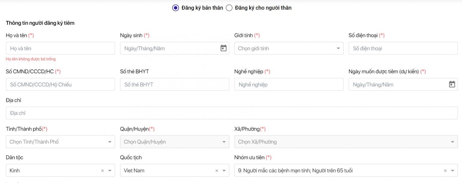The image size is (462, 183).
Task: Click the Địa chỉ address field
Action: coord(232,113)
